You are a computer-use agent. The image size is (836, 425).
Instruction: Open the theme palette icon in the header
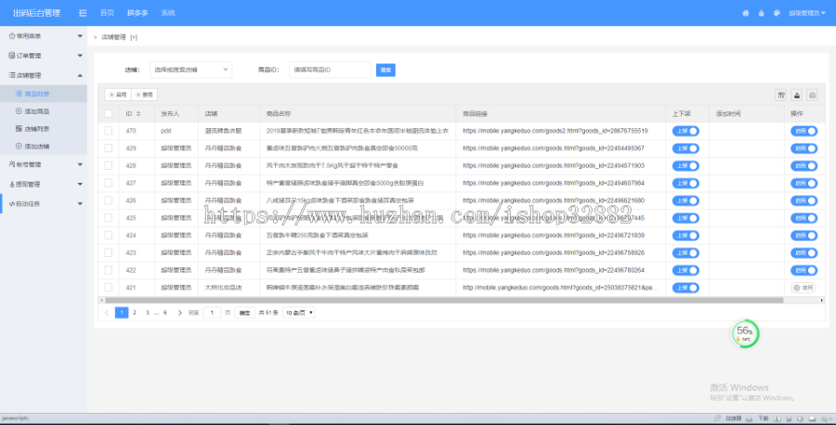(x=777, y=13)
